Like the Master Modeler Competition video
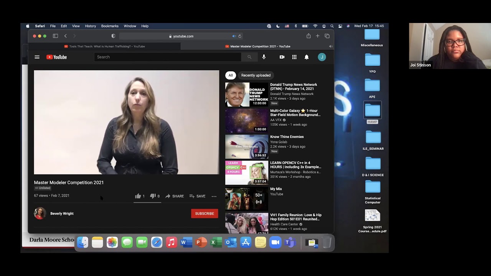The width and height of the screenshot is (491, 276). [140, 196]
